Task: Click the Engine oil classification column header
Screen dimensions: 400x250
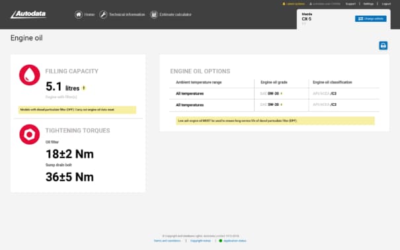Action: coord(333,82)
